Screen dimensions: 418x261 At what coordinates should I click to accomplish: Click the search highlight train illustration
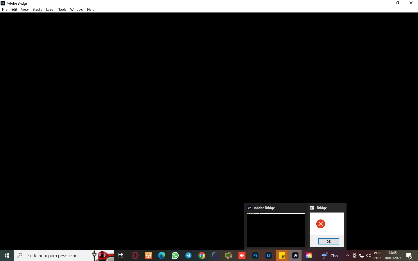coord(103,255)
